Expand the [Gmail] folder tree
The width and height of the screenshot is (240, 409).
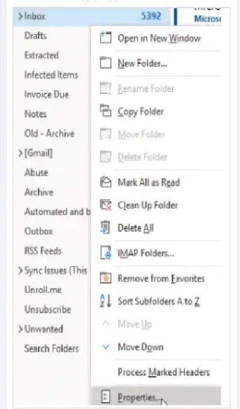(x=20, y=153)
